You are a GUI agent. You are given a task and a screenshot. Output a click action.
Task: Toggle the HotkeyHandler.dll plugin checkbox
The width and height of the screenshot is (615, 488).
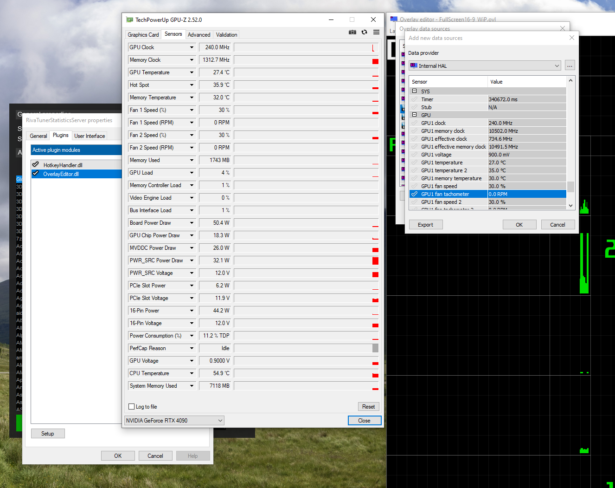point(35,164)
